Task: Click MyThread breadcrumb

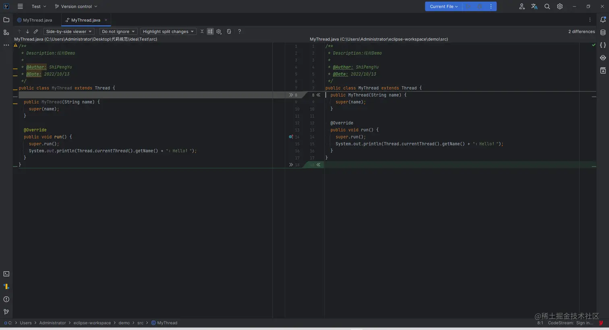Action: 164,323
